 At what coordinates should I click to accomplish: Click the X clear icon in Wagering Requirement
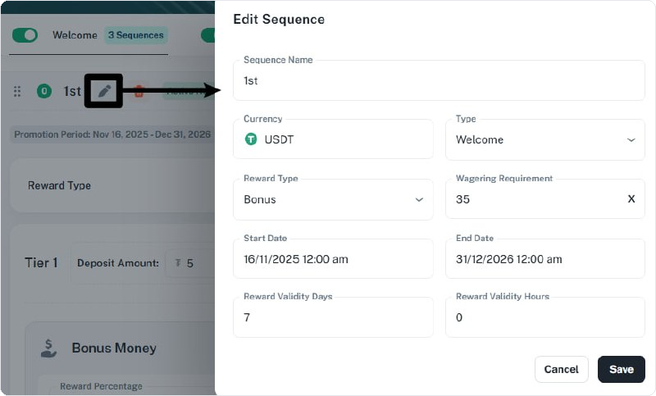pos(631,198)
